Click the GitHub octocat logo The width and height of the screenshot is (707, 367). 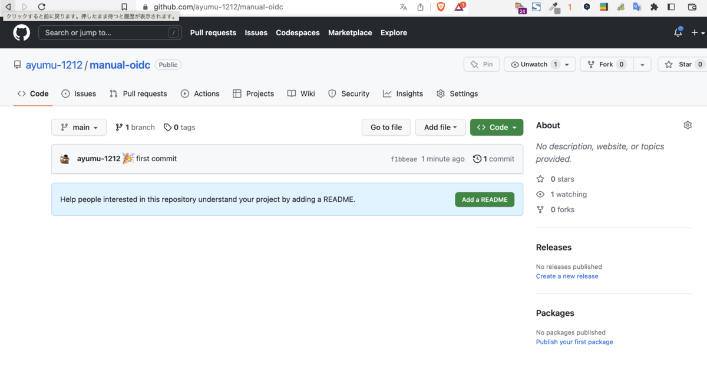coord(21,33)
